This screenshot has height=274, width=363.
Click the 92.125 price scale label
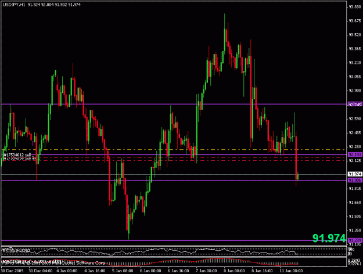pos(355,160)
